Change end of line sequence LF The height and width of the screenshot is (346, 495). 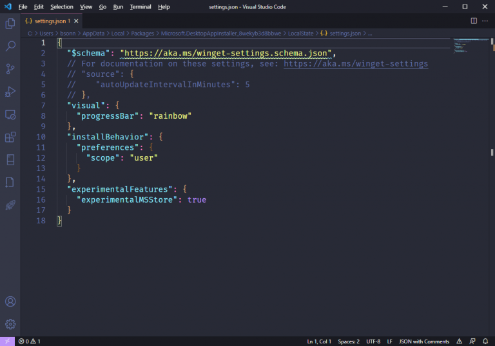click(x=389, y=341)
